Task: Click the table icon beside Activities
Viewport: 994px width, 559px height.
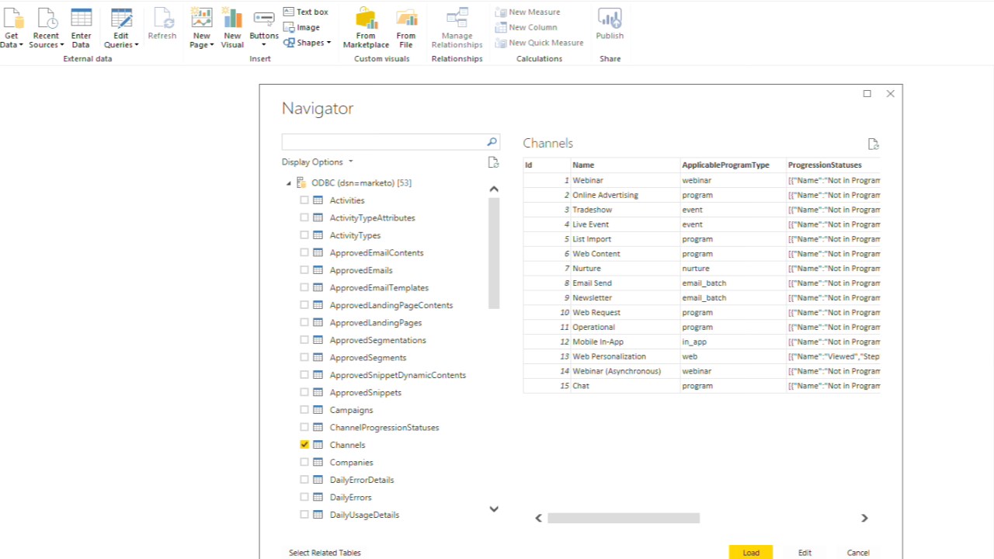Action: tap(318, 200)
